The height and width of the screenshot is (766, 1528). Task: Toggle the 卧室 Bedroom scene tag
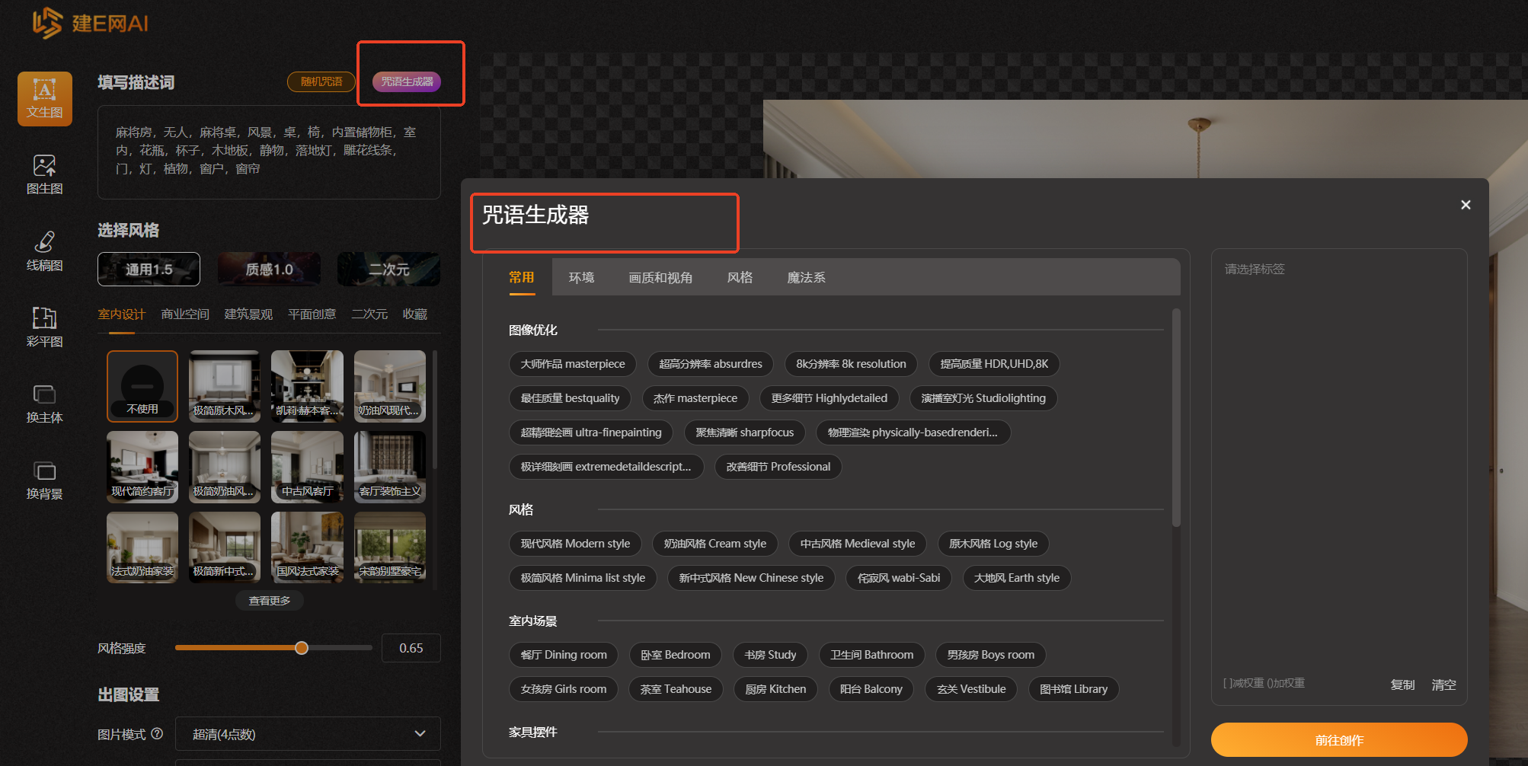(x=675, y=655)
